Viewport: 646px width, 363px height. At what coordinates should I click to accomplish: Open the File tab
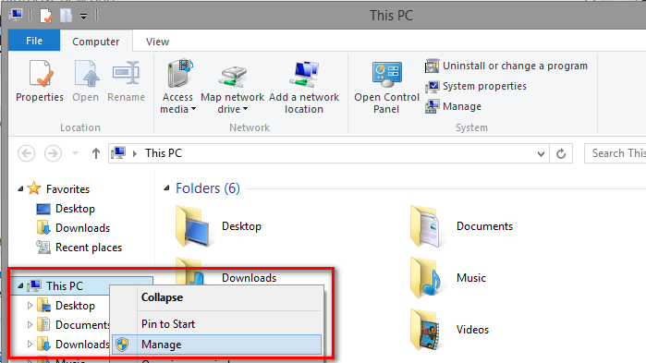coord(34,41)
